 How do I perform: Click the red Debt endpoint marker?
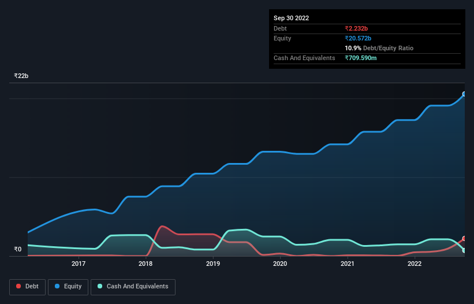[x=464, y=239]
